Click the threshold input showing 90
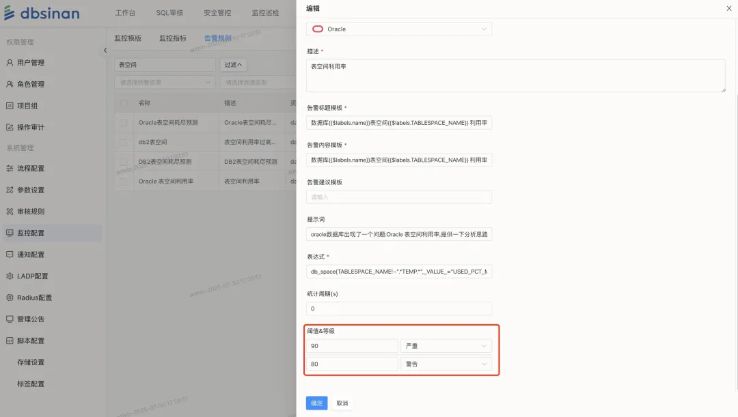Screen dimensions: 738x417 [352, 346]
